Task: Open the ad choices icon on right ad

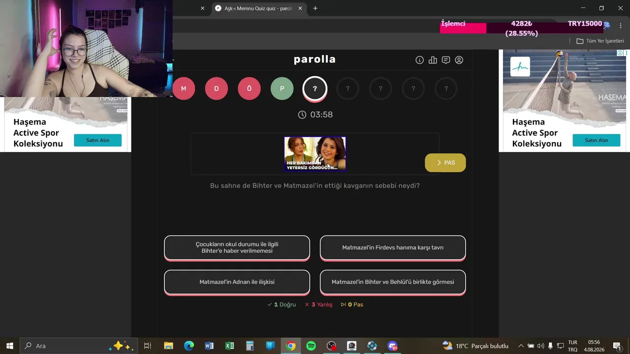Action: pyautogui.click(x=620, y=53)
